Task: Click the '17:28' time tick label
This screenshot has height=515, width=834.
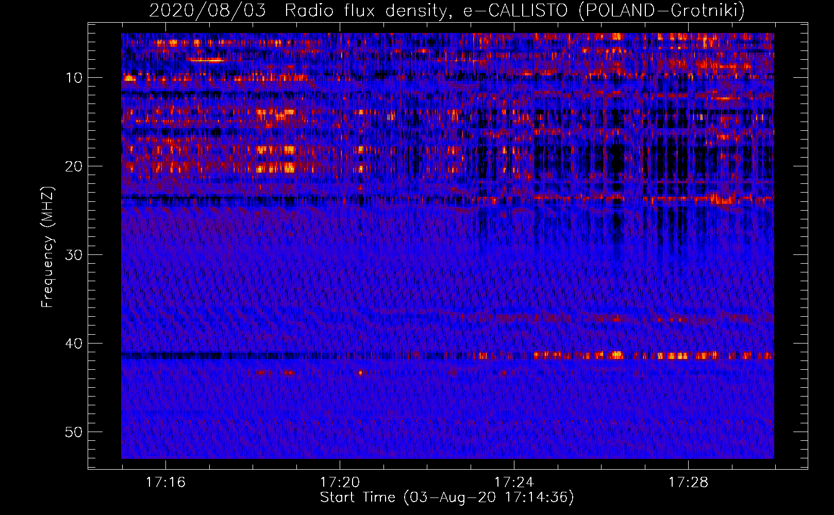Action: pyautogui.click(x=688, y=483)
